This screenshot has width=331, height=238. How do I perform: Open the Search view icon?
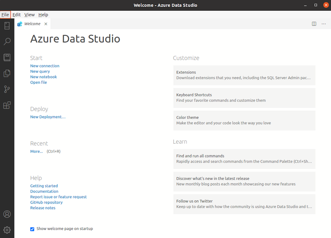7,41
